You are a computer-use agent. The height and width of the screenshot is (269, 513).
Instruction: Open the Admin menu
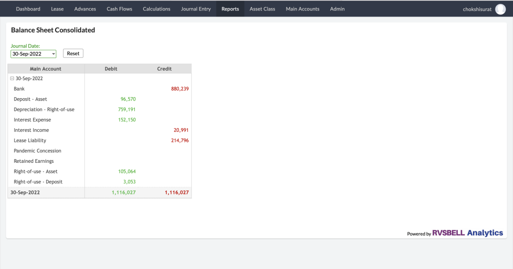click(337, 9)
